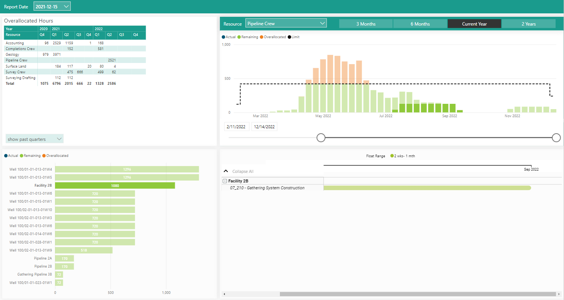Image resolution: width=564 pixels, height=300 pixels.
Task: Click the Gathering System Construction Gantt bar
Action: [x=427, y=188]
